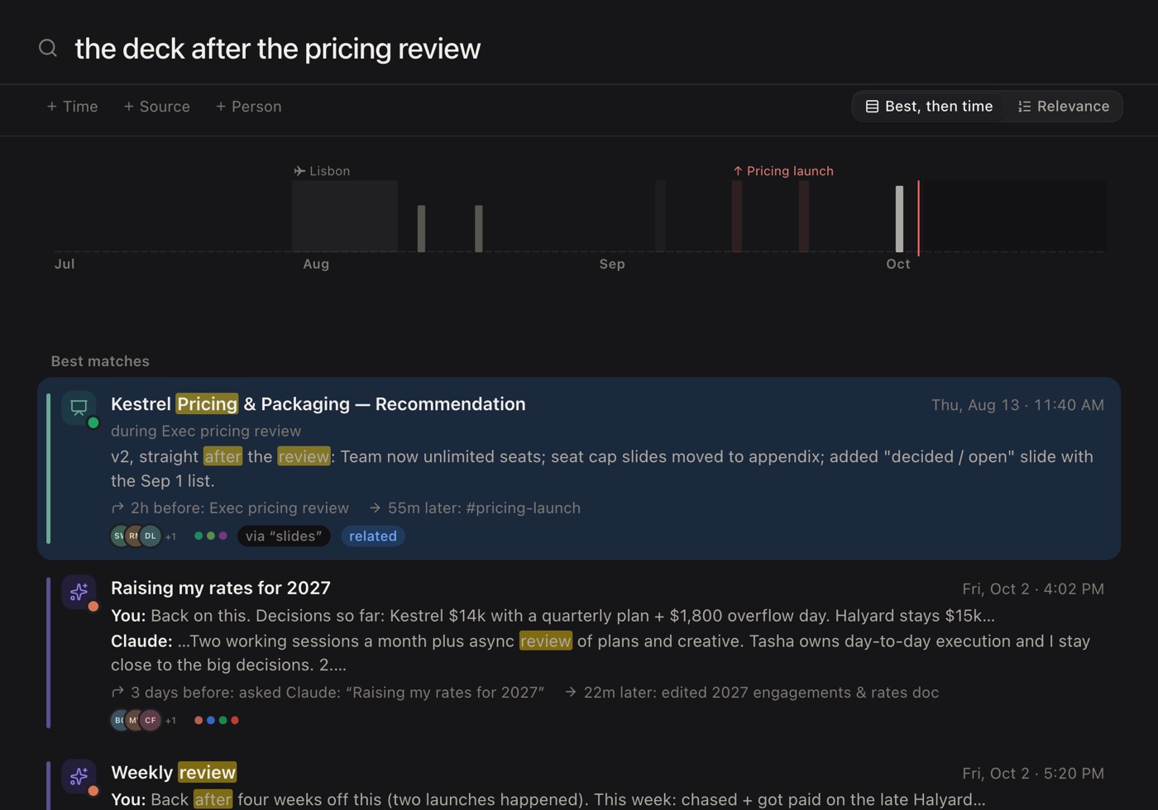The image size is (1158, 810).
Task: Jump to '3 days before: asked Claude' link
Action: [x=328, y=693]
